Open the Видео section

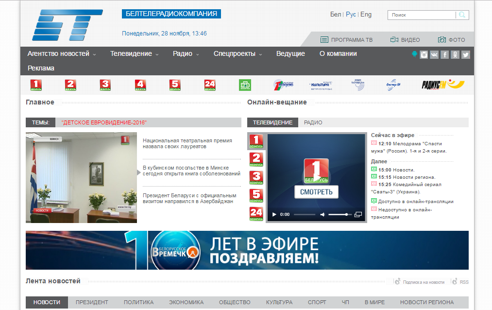point(405,40)
